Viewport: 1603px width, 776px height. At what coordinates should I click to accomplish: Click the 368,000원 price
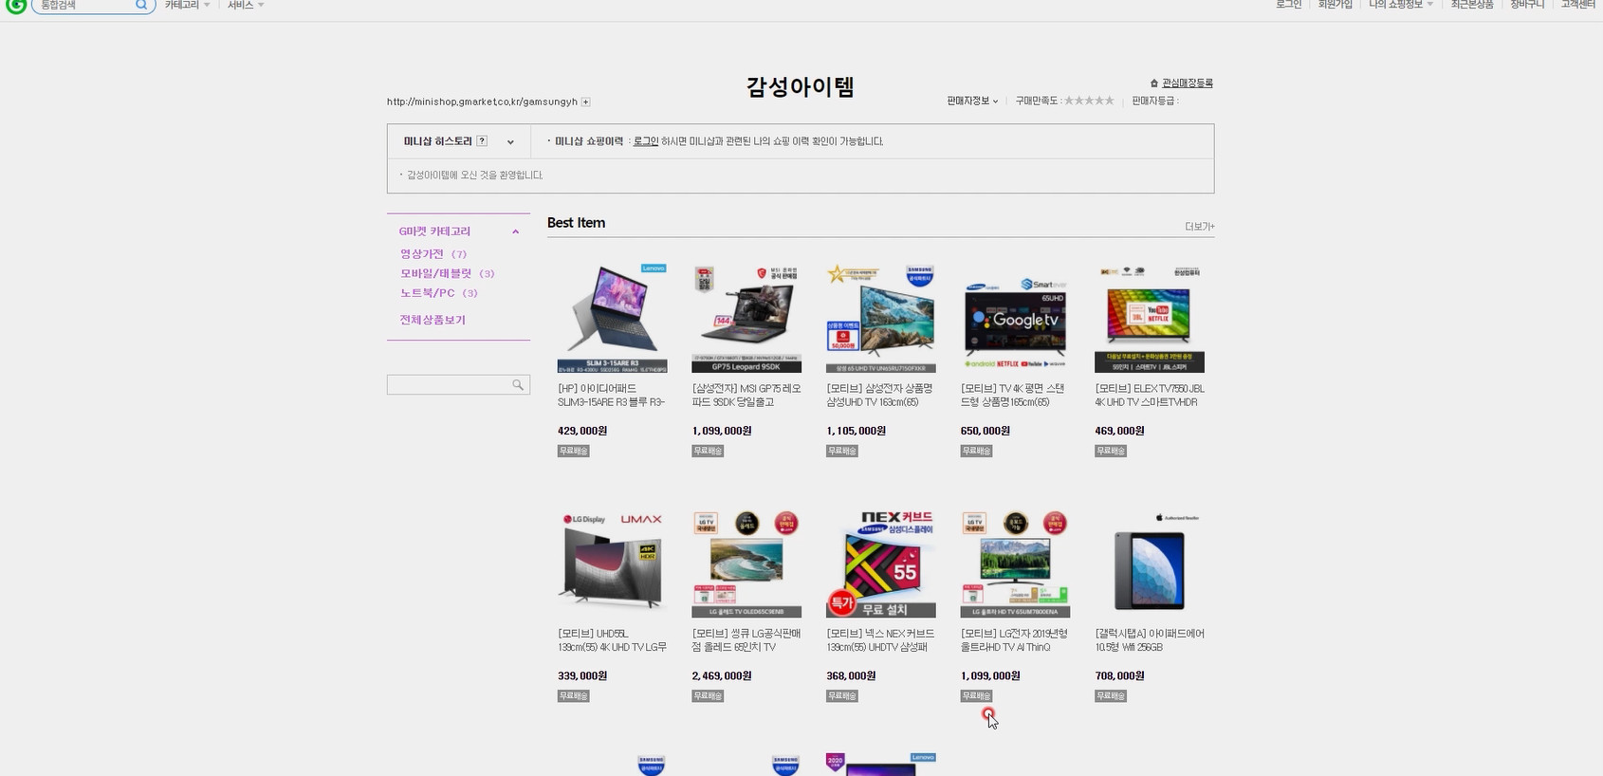click(x=851, y=676)
